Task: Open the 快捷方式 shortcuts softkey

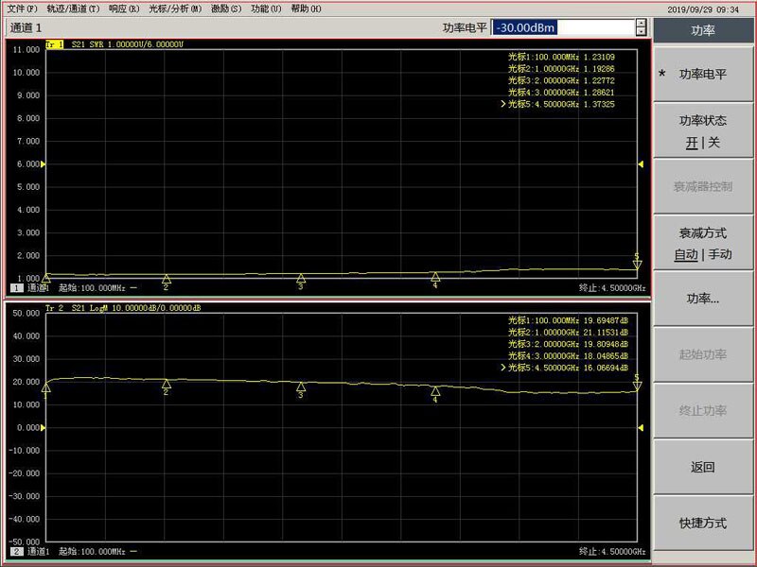Action: point(704,523)
